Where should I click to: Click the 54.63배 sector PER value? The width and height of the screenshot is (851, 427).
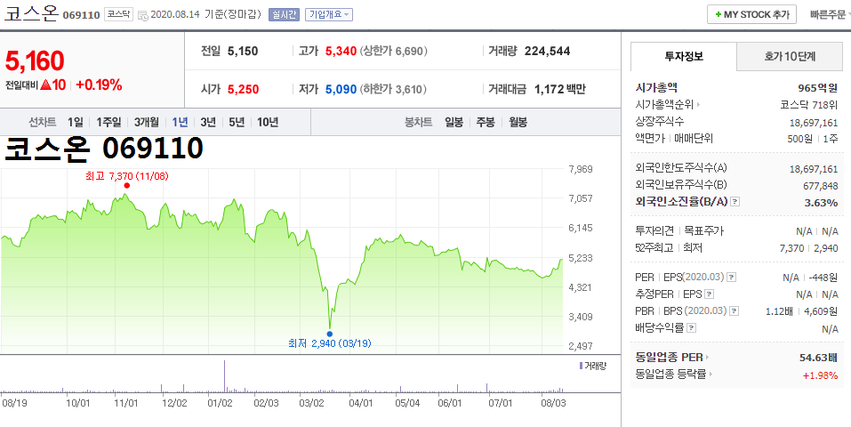pyautogui.click(x=819, y=358)
